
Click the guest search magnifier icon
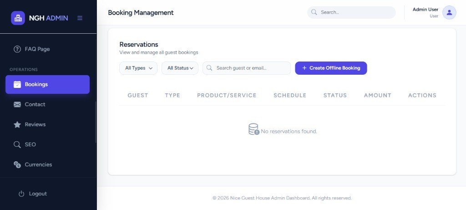coord(209,68)
